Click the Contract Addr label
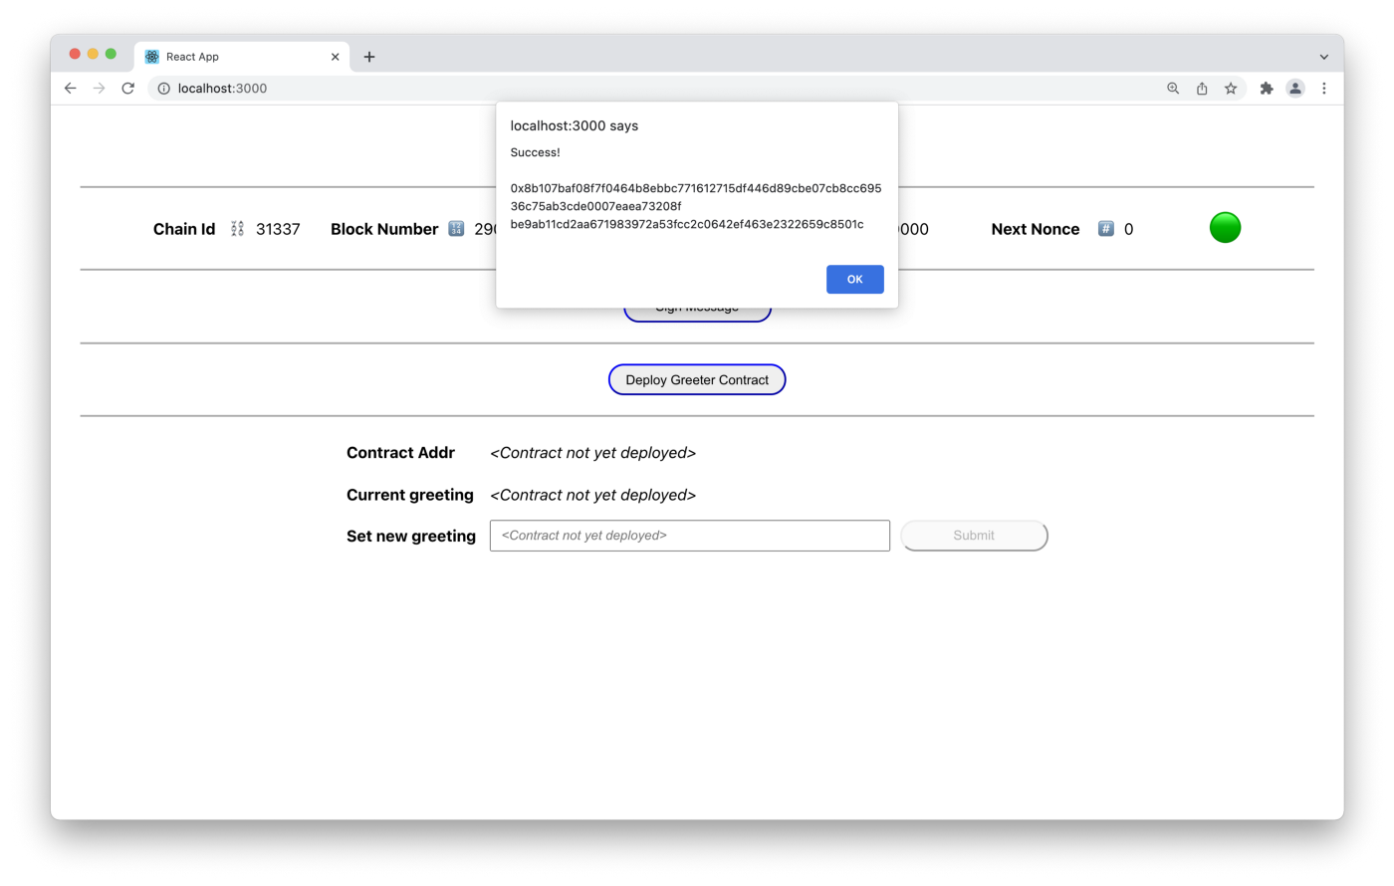This screenshot has width=1394, height=886. [400, 453]
